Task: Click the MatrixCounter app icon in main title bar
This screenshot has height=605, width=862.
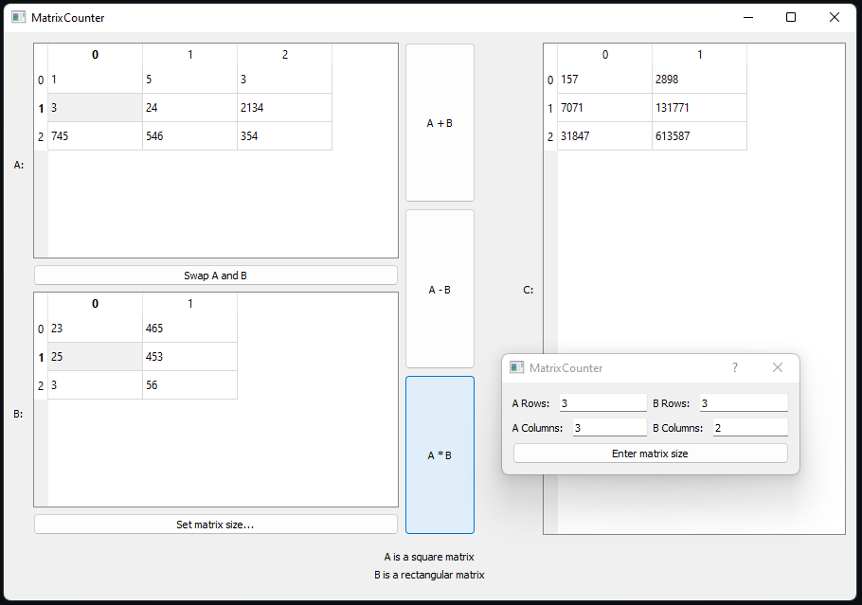Action: point(19,17)
